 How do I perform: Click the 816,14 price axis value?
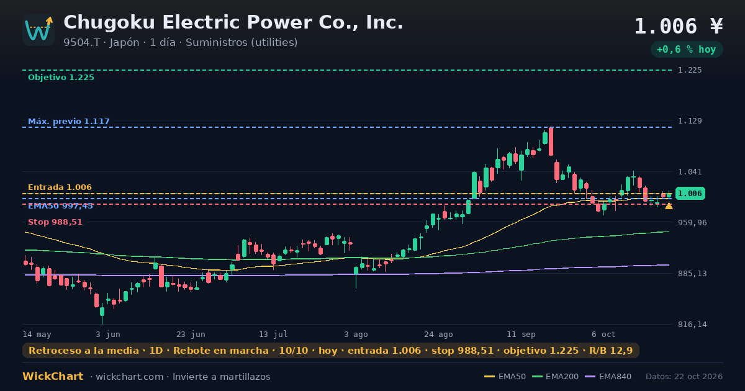coord(693,325)
